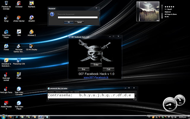Switch to the Facebook Hack taskbar button
The image size is (190, 119).
[x=41, y=117]
